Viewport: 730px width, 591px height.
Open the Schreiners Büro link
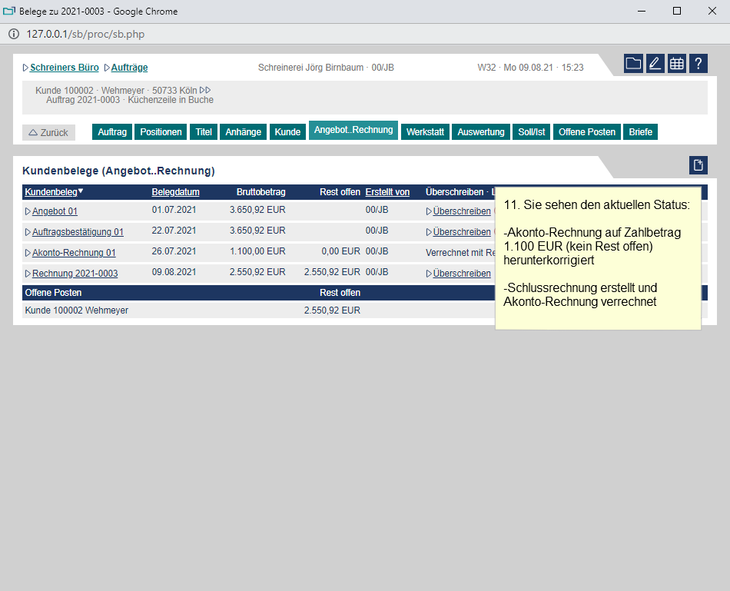pos(64,68)
